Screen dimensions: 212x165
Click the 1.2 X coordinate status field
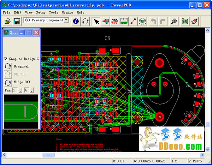(179, 161)
